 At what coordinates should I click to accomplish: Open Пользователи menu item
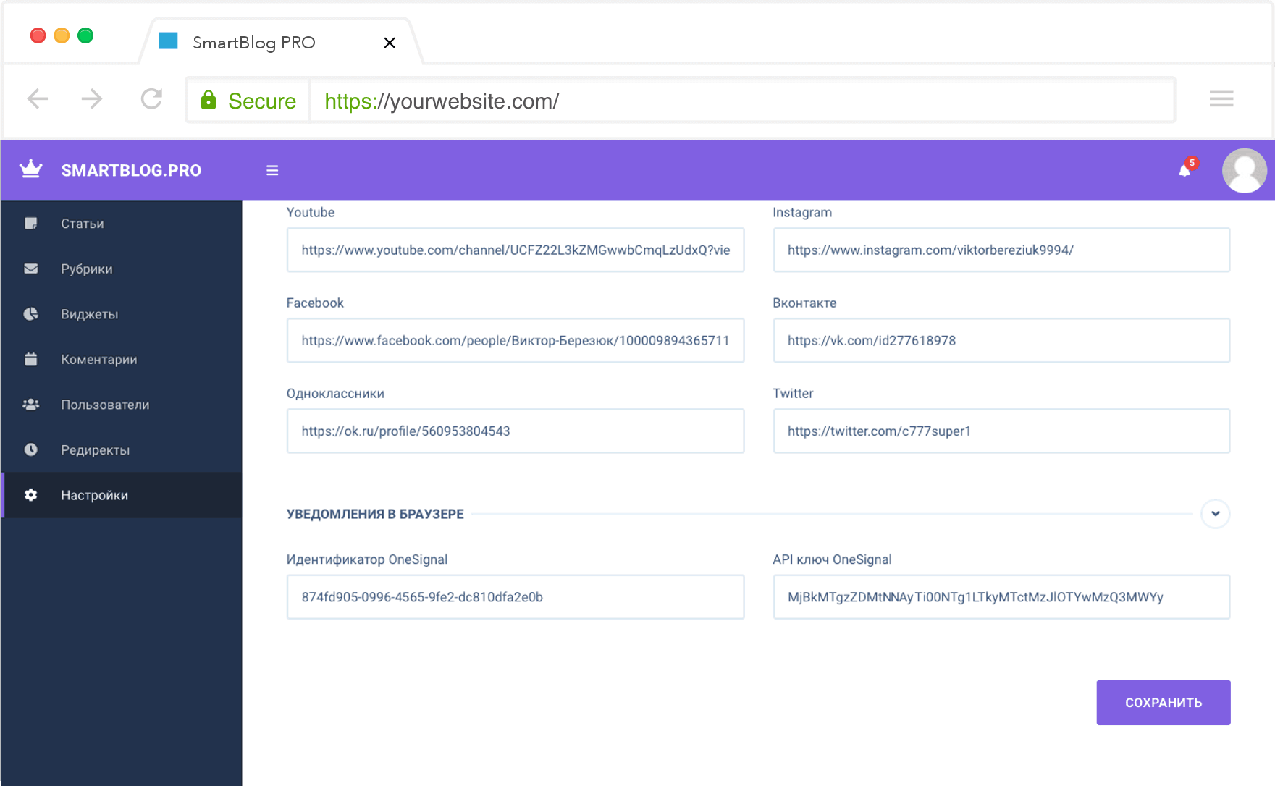(105, 405)
